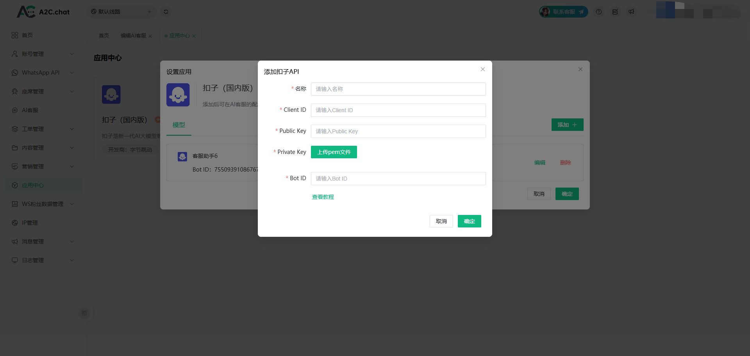Viewport: 750px width, 356px height.
Task: Click the refresh icon beside the route selector
Action: (x=166, y=12)
